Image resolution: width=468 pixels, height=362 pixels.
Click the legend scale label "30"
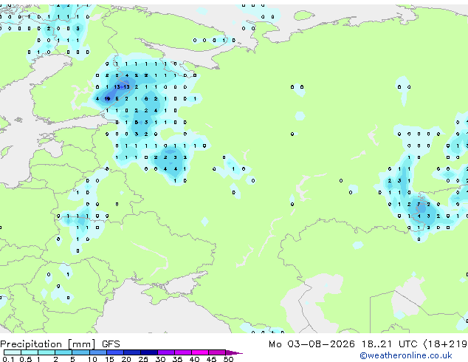tap(160, 359)
